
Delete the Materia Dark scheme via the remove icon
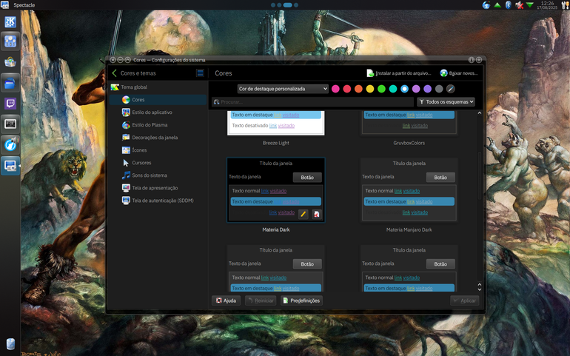[317, 214]
